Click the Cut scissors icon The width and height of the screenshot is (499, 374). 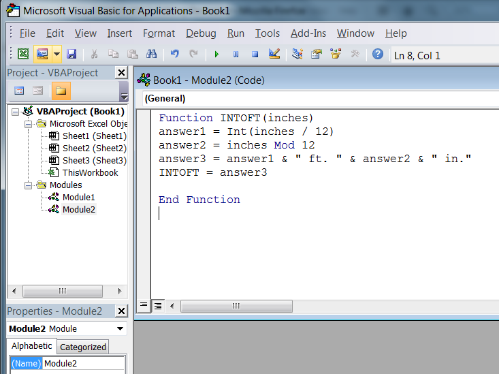tap(94, 54)
